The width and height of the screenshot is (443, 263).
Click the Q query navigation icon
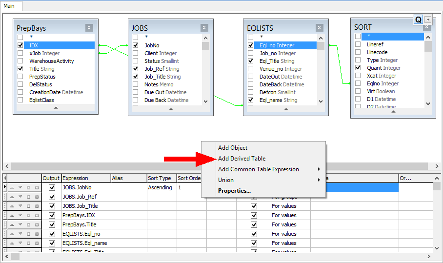tap(418, 20)
